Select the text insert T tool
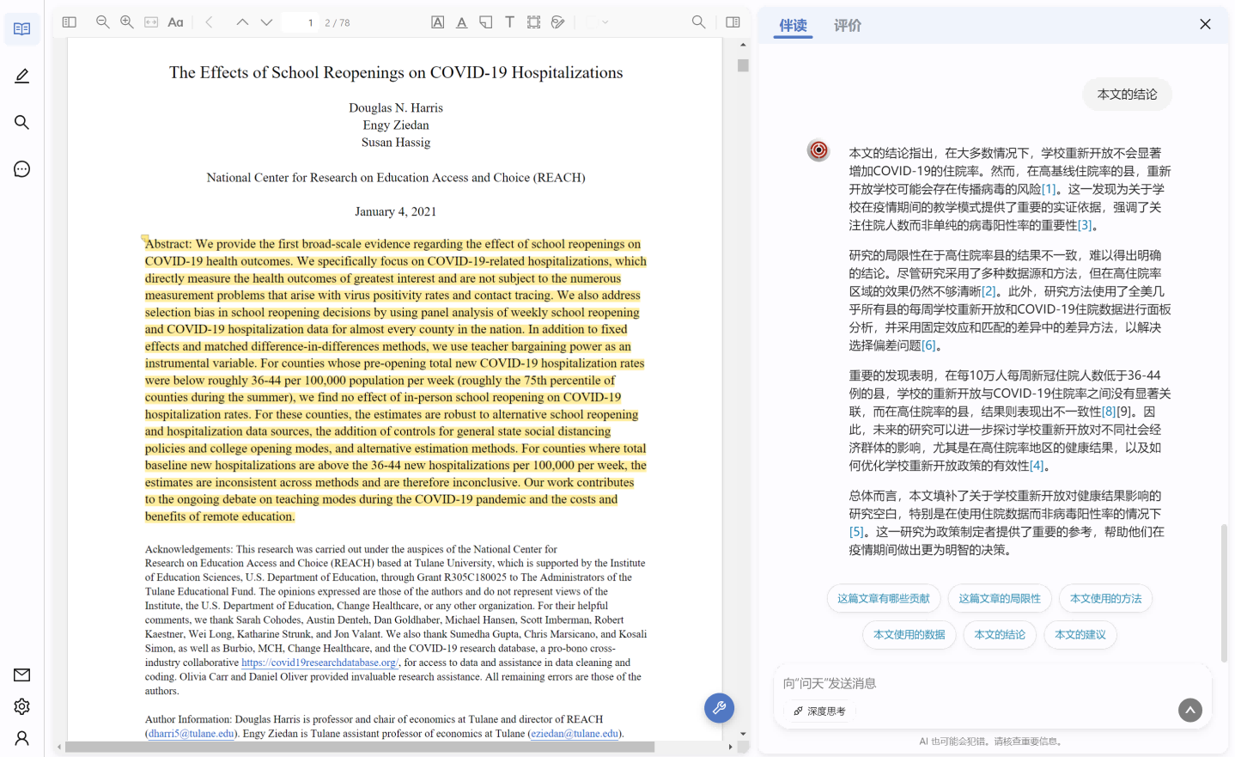The width and height of the screenshot is (1235, 757). click(x=510, y=22)
